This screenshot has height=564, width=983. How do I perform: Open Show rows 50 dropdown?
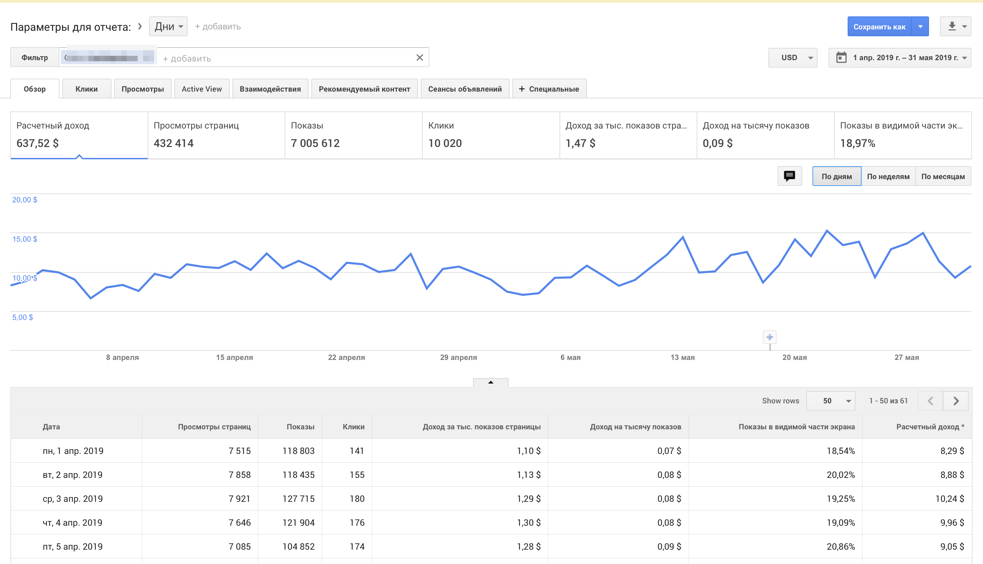click(x=831, y=401)
